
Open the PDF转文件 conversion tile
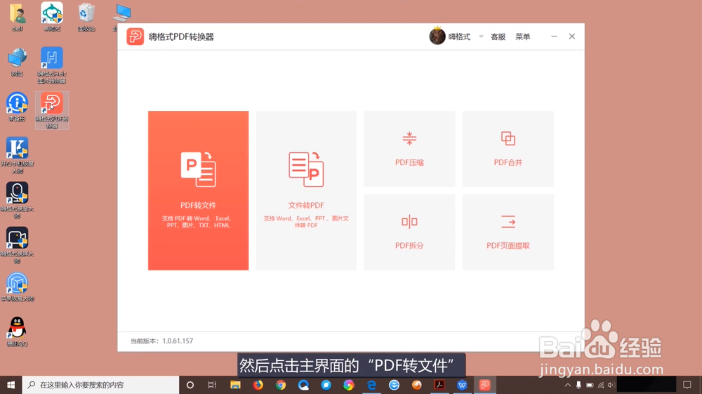pos(199,190)
